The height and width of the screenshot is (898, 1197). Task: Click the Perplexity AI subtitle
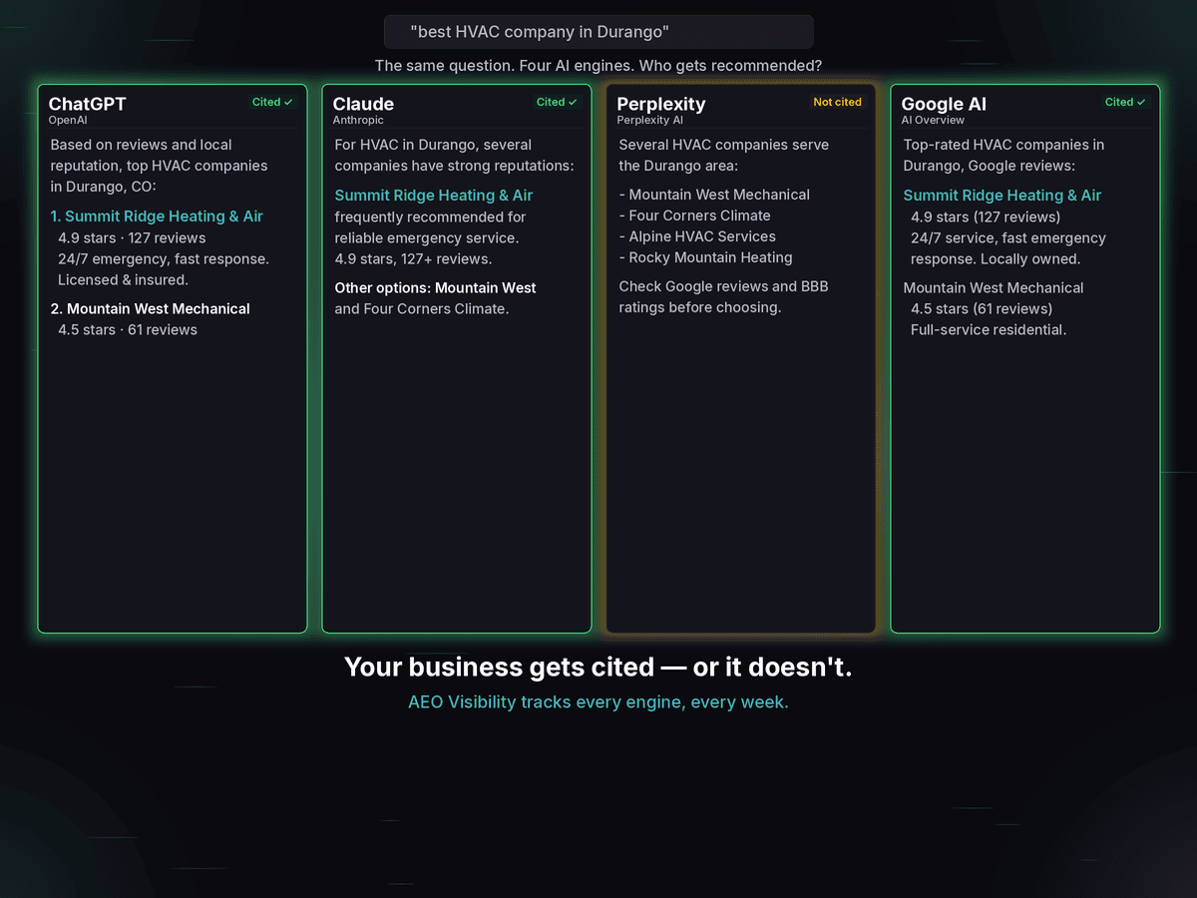coord(650,120)
